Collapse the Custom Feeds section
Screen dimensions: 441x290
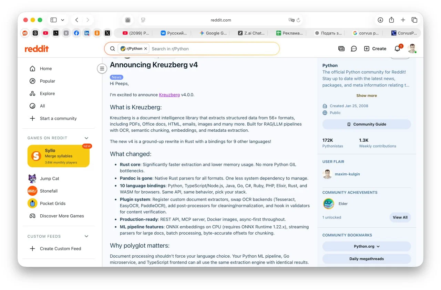coord(86,236)
